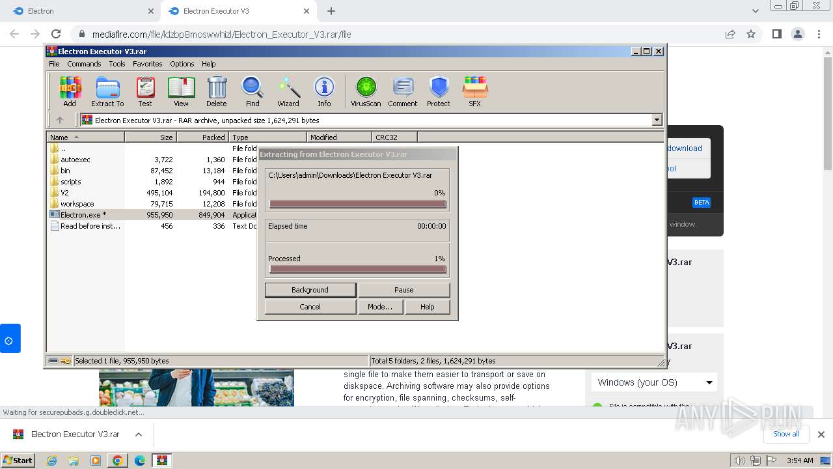Sort file list by Name column
The image size is (833, 469).
point(85,137)
